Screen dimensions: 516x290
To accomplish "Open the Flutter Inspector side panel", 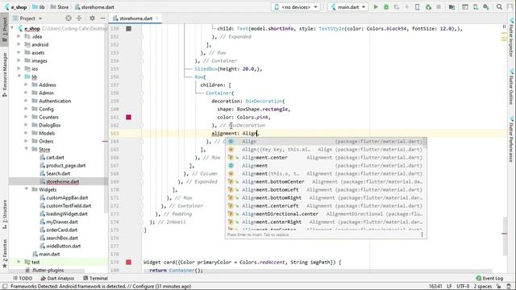I will click(x=511, y=37).
